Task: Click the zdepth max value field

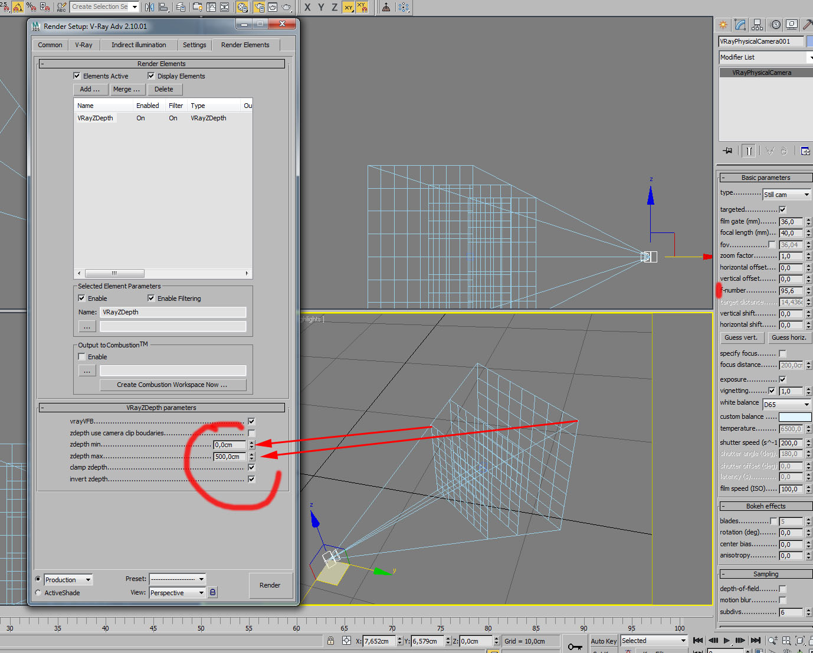Action: (230, 457)
